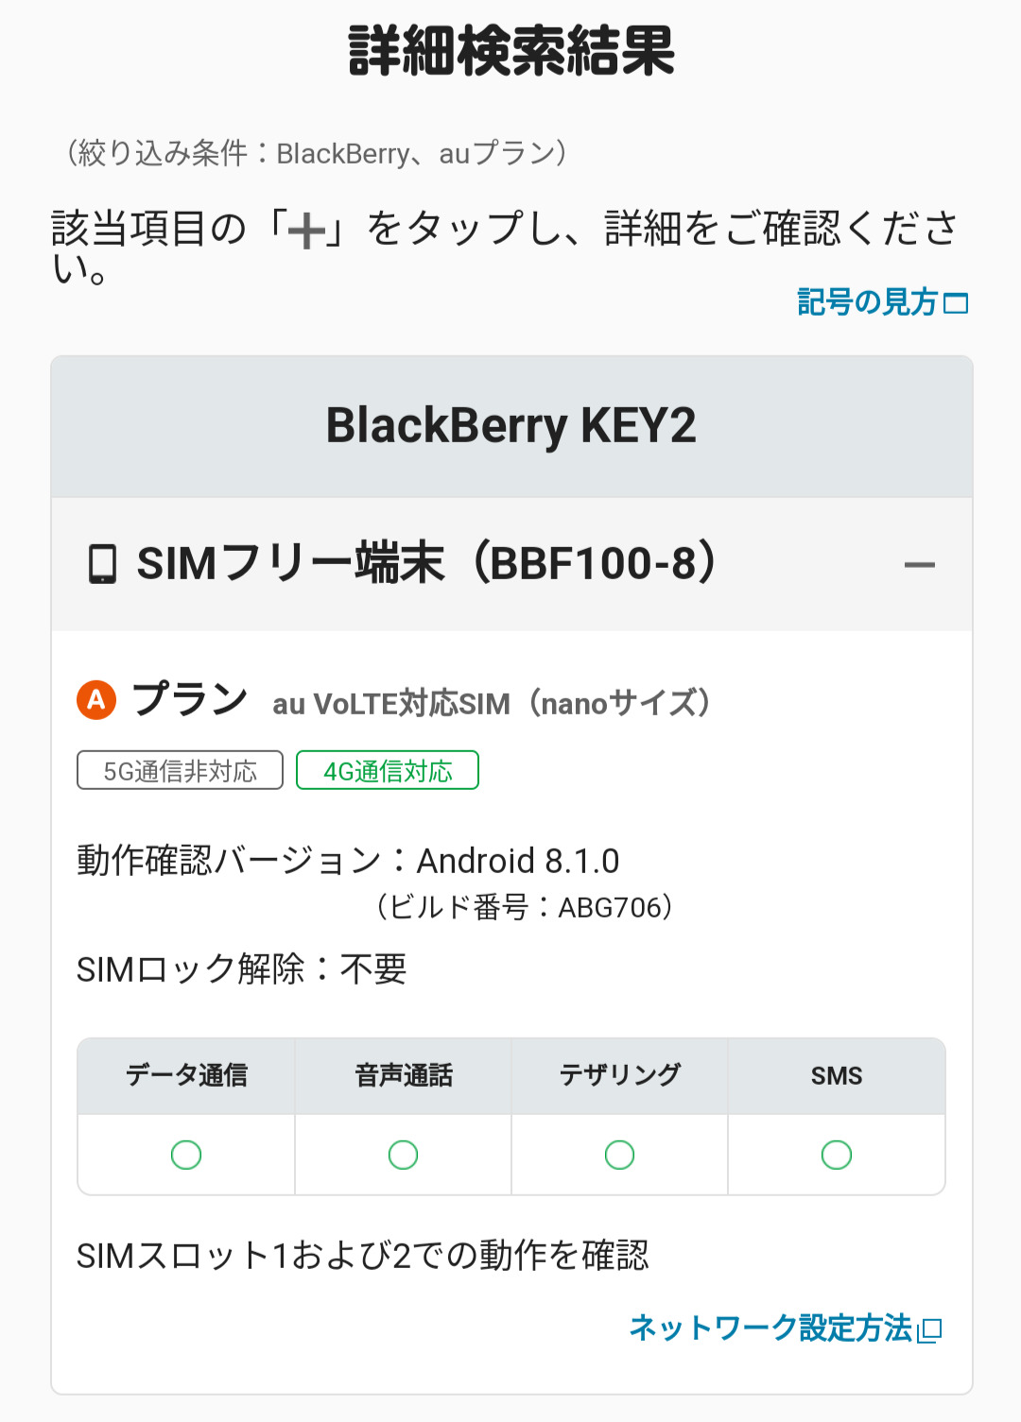Click the circle mark under テザリング
The width and height of the screenshot is (1021, 1422).
(x=619, y=1155)
